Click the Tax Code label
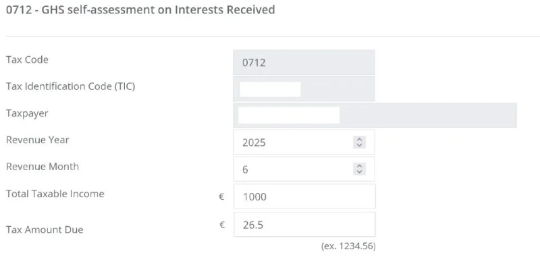 (x=27, y=59)
